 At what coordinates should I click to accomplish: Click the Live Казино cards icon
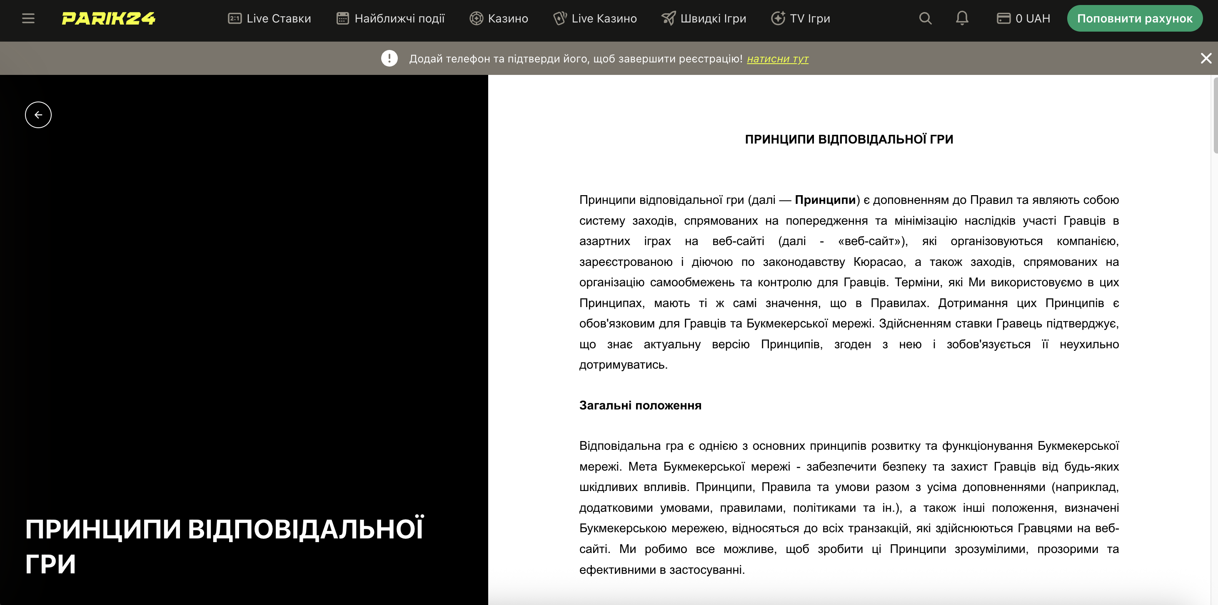(x=561, y=18)
